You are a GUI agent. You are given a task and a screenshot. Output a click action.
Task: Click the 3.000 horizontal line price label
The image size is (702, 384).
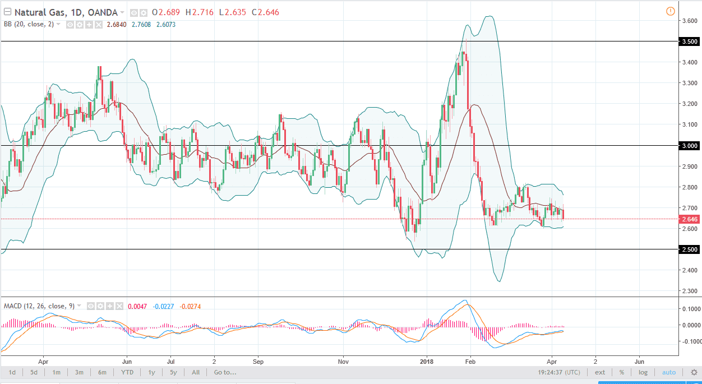[688, 146]
